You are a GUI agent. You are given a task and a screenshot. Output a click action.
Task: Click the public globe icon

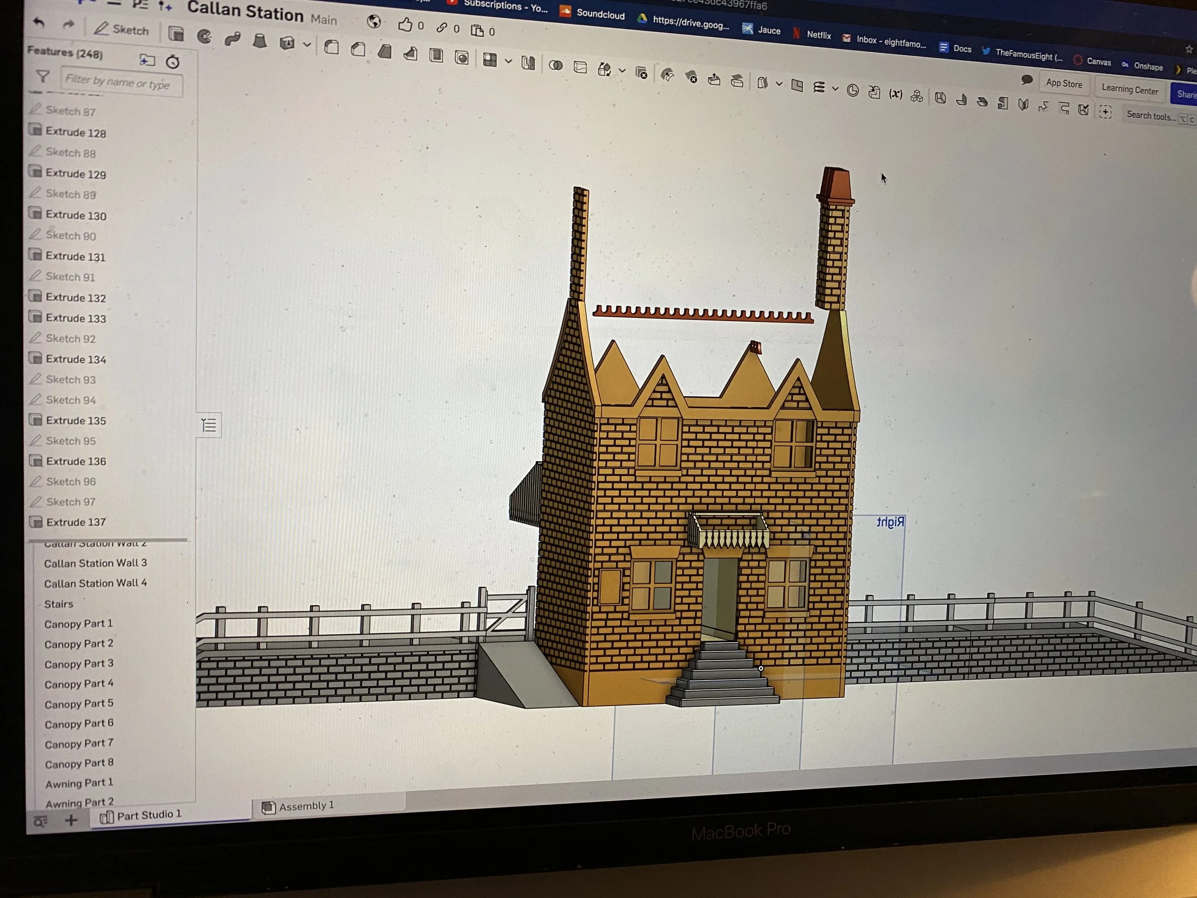coord(373,22)
